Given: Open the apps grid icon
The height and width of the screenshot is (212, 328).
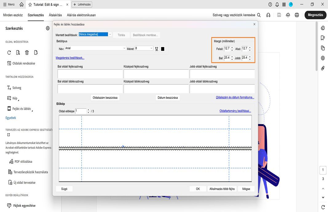Looking at the screenshot, I should point(284,4).
